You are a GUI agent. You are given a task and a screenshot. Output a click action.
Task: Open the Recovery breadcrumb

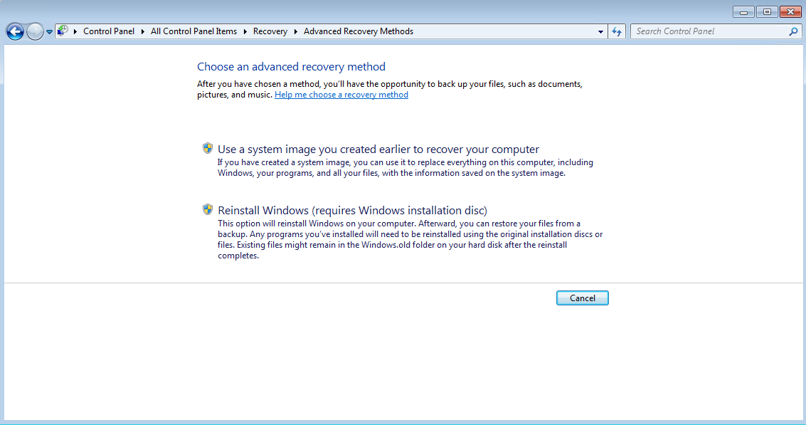(270, 31)
